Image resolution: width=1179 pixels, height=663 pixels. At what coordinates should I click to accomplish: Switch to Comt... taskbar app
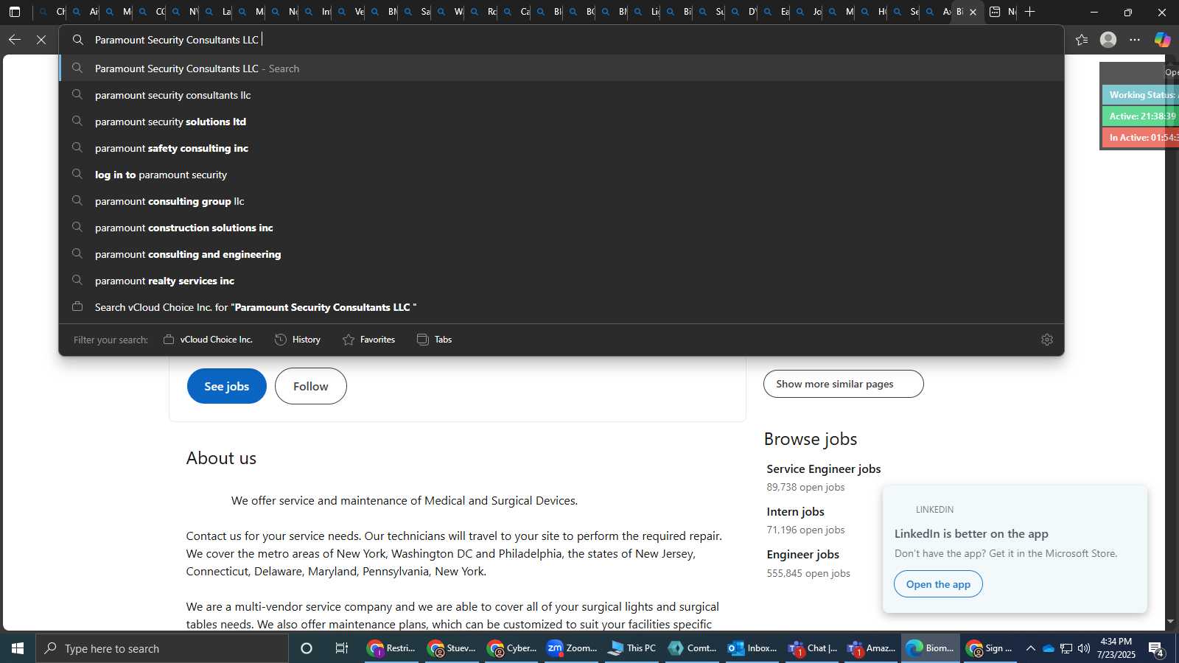point(692,648)
